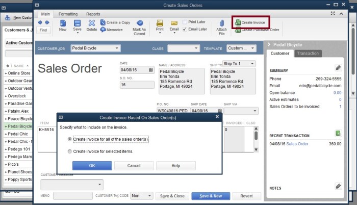Screen dimensions: 357x205
Task: Save the sales order via toolbar icon
Action: click(77, 23)
